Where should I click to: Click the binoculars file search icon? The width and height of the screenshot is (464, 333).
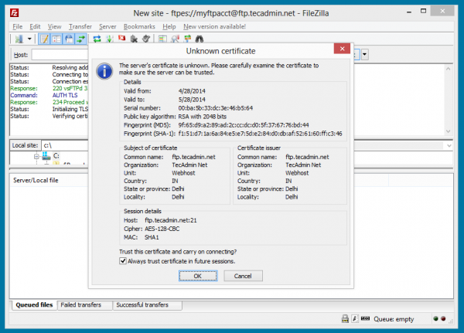(x=199, y=38)
